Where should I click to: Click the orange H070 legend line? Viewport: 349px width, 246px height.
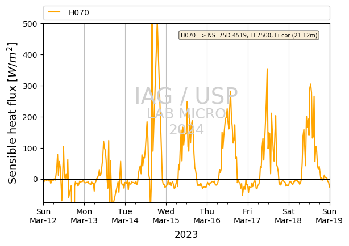[x=55, y=12]
